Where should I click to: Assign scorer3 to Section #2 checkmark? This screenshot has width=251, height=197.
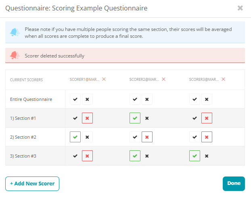pyautogui.click(x=195, y=137)
